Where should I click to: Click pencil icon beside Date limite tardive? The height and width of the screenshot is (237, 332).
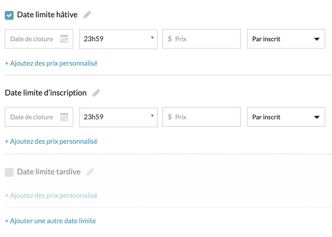90,172
